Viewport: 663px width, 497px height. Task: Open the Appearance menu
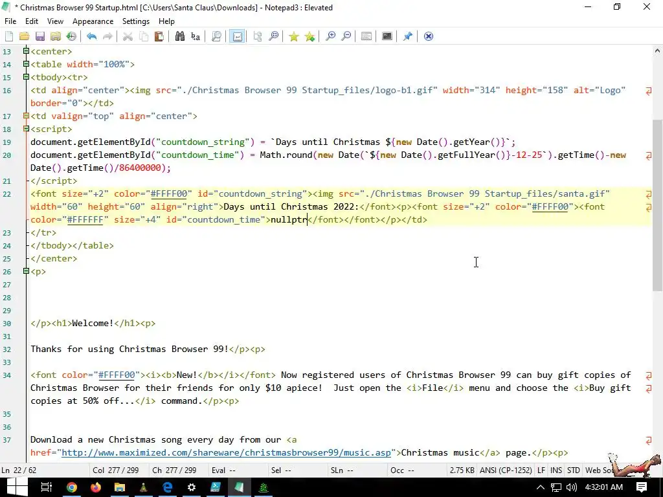coord(93,21)
